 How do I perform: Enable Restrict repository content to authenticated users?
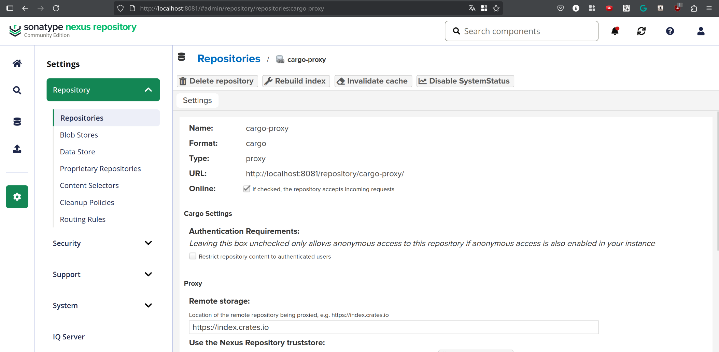(x=193, y=256)
